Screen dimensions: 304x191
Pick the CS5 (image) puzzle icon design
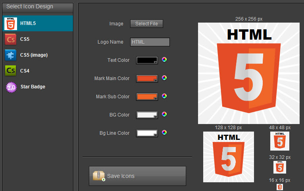click(x=38, y=55)
